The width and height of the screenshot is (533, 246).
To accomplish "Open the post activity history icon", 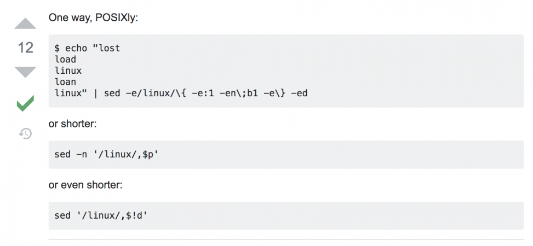I will pyautogui.click(x=25, y=133).
